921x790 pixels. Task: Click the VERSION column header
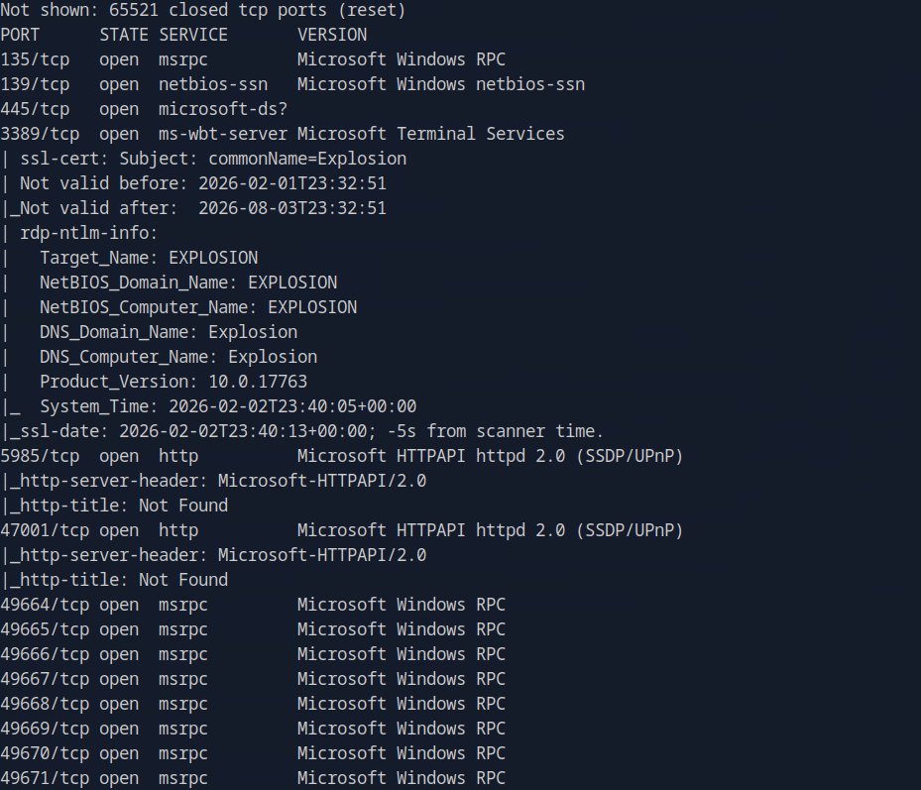point(332,35)
